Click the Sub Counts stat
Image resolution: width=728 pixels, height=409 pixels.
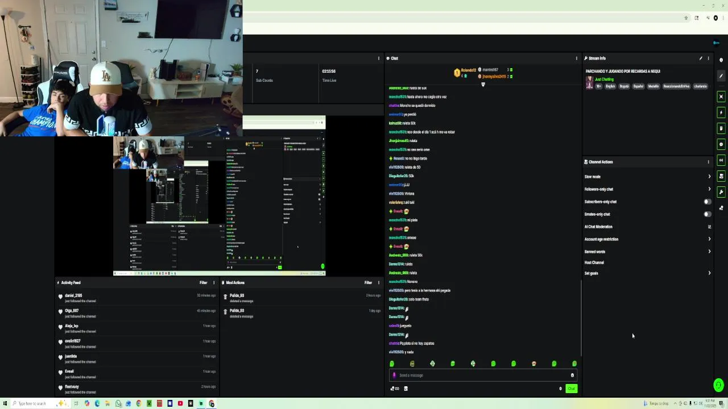(264, 76)
